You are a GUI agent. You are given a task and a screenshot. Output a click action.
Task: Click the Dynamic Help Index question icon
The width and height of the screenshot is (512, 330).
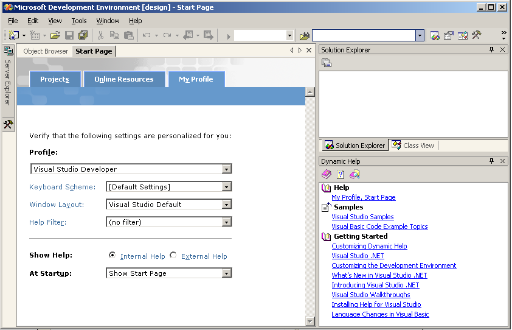[341, 174]
